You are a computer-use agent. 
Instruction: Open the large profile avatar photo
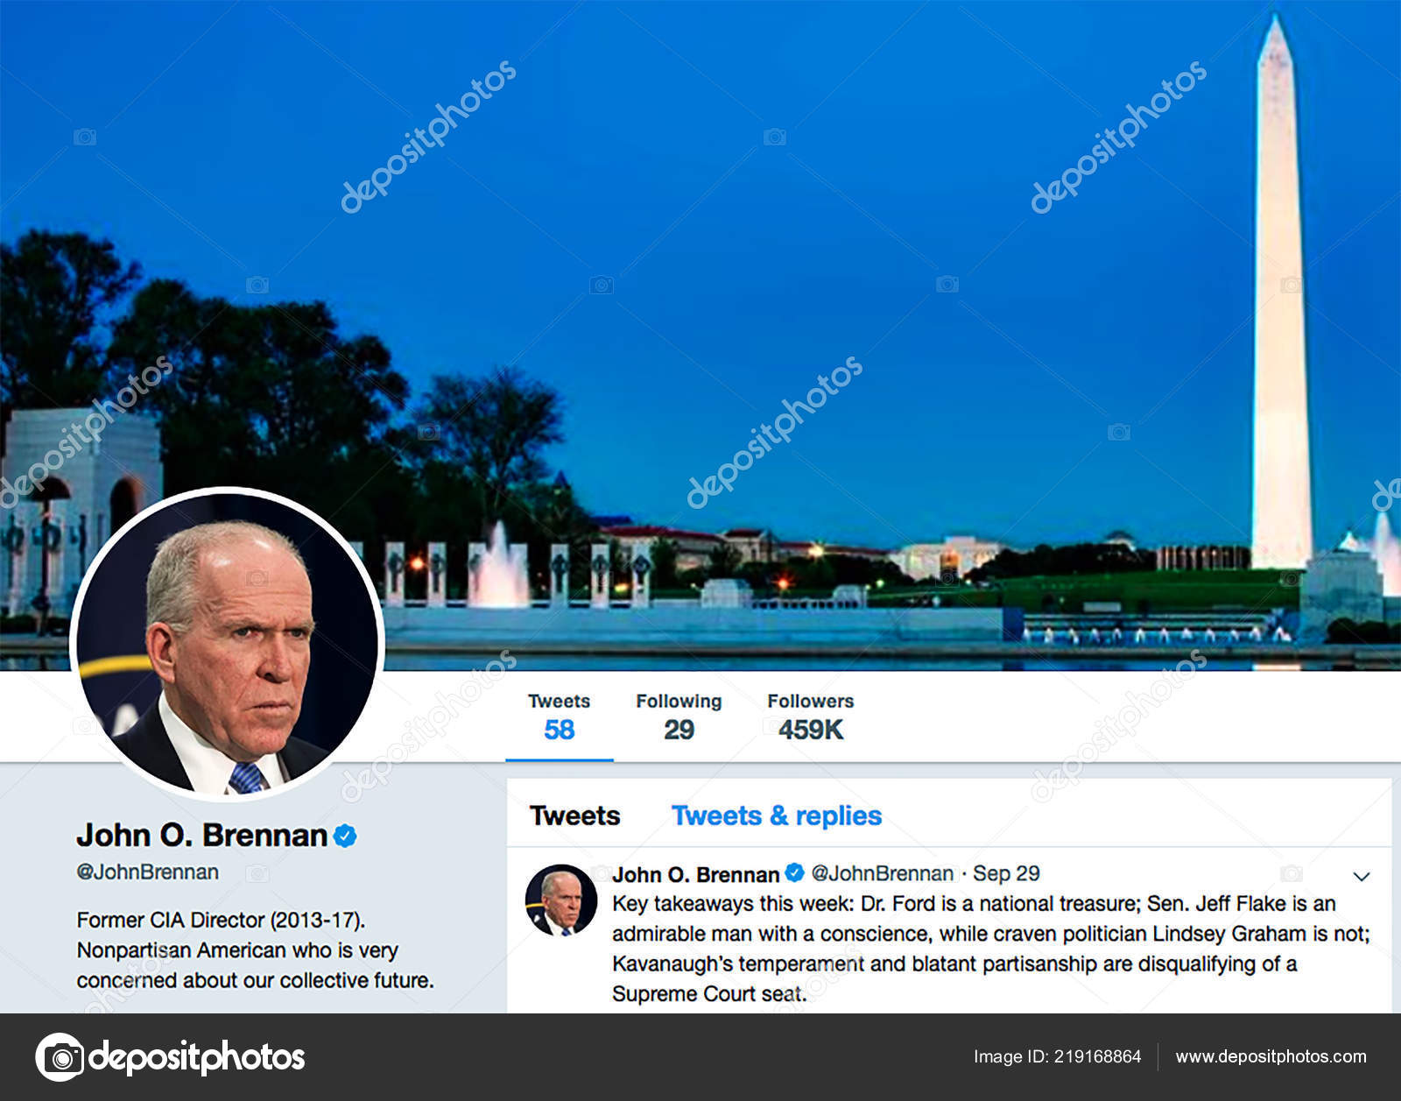click(227, 645)
